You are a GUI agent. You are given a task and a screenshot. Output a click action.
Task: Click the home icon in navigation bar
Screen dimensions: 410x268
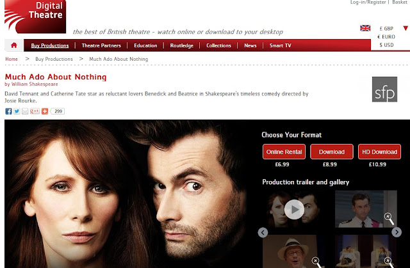(x=14, y=45)
